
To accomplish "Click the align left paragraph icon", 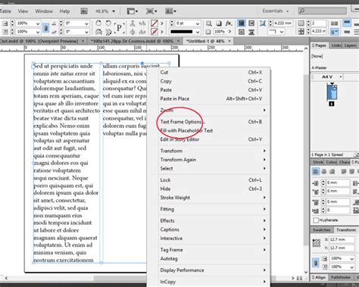I will 316,171.
